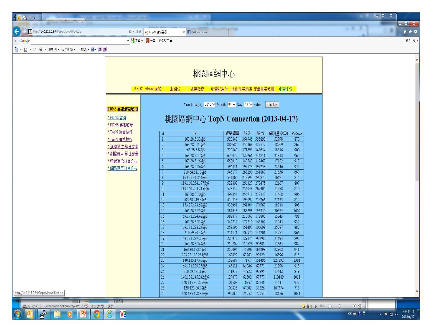Expand the Month dropdown showing 04

231,104
